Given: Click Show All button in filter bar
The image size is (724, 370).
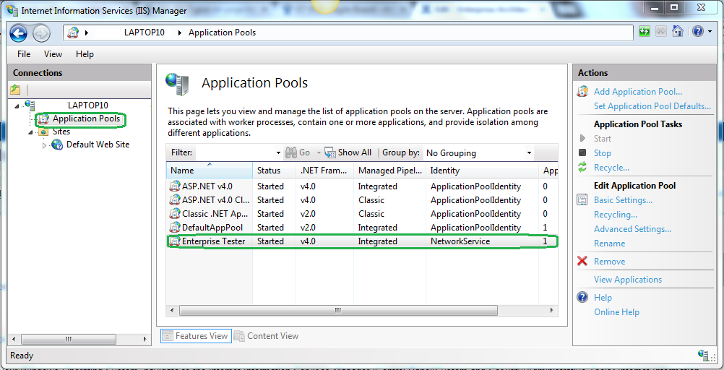Looking at the screenshot, I should 348,152.
